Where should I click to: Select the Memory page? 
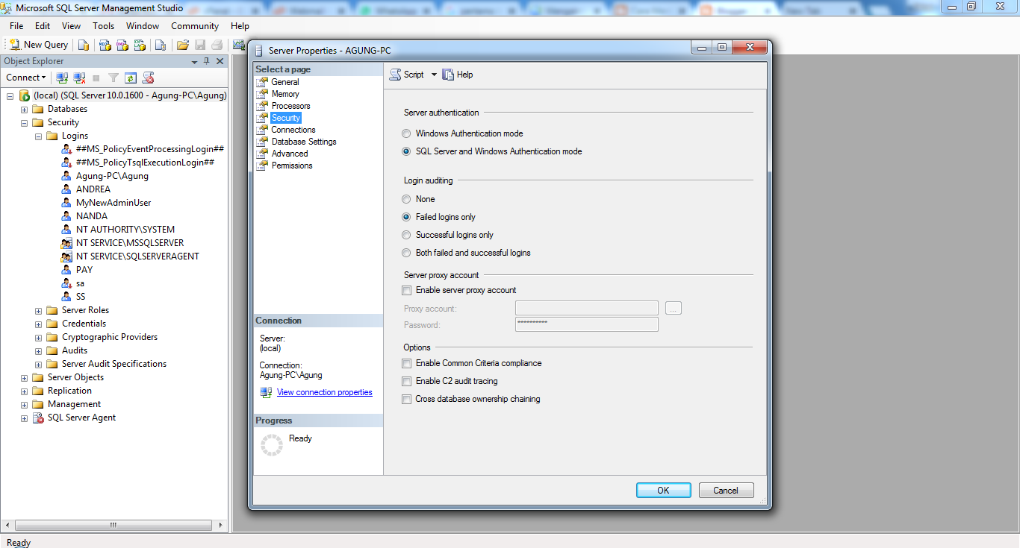285,94
